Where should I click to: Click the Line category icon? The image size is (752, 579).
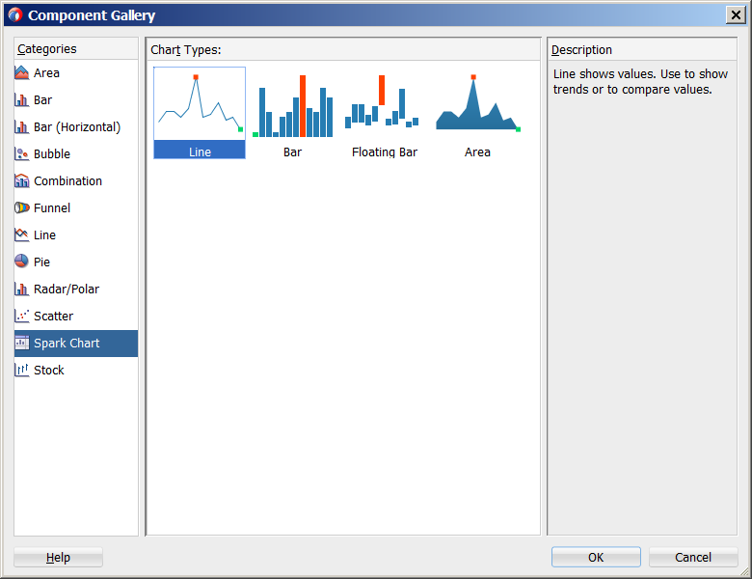point(21,234)
